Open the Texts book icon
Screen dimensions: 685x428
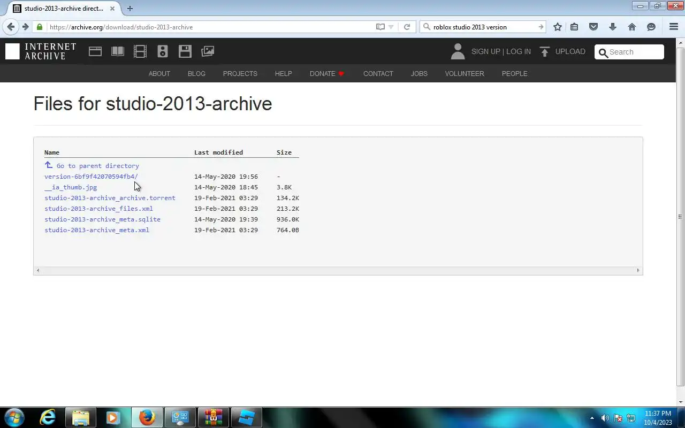[118, 51]
